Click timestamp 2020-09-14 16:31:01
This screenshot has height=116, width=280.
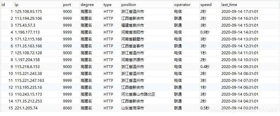tap(240, 18)
